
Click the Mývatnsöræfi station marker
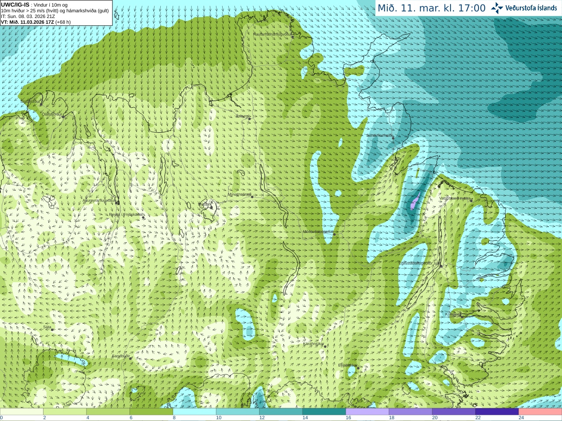tap(252, 196)
